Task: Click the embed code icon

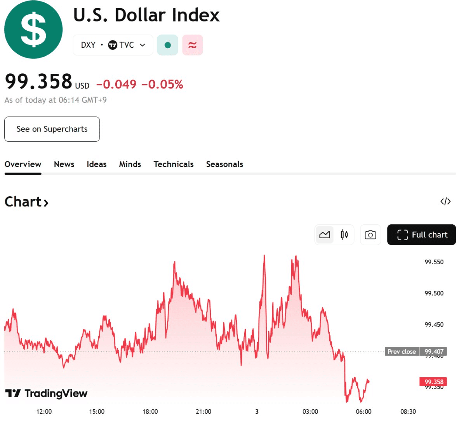Action: (x=445, y=201)
